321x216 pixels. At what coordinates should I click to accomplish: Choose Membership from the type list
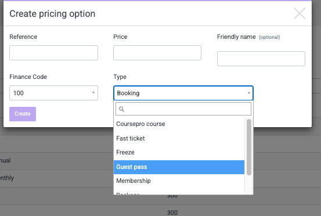coord(179,181)
